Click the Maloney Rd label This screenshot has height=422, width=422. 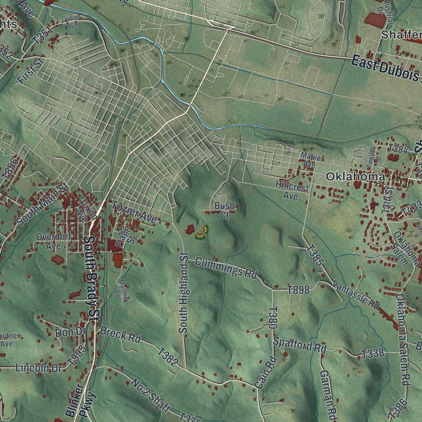click(x=121, y=291)
